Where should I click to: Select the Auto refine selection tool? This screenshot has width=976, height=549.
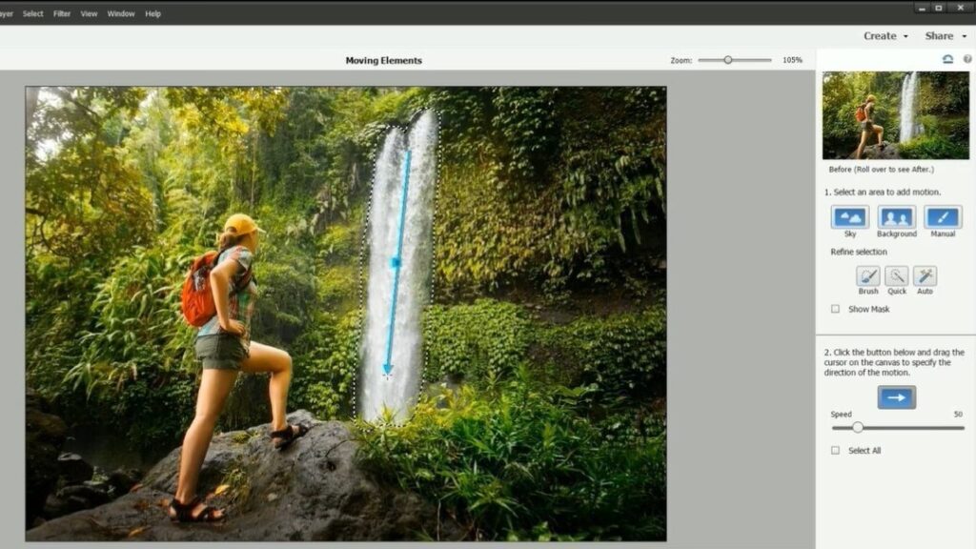click(925, 276)
